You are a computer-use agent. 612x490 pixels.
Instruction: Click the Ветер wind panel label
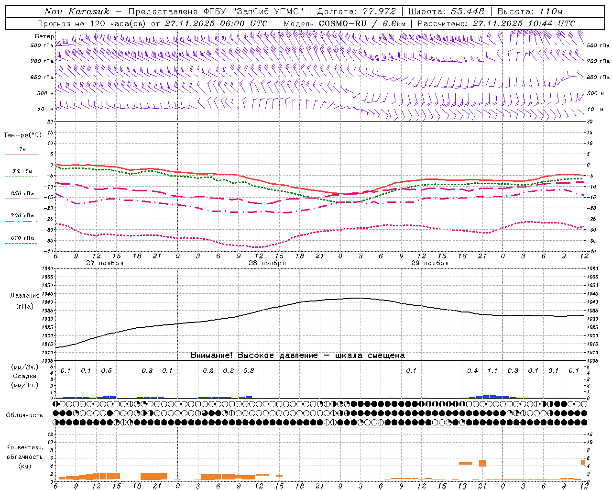tap(44, 36)
